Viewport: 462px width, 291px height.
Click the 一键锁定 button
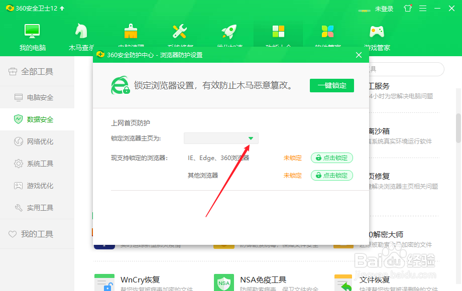332,86
